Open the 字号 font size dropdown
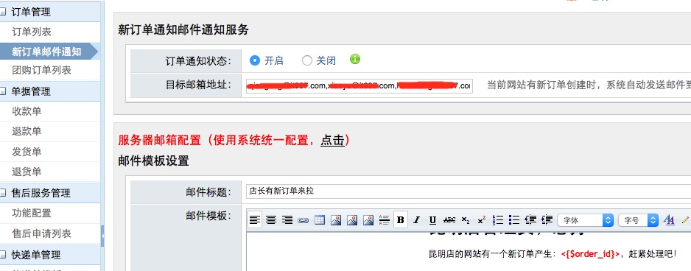 (x=639, y=220)
